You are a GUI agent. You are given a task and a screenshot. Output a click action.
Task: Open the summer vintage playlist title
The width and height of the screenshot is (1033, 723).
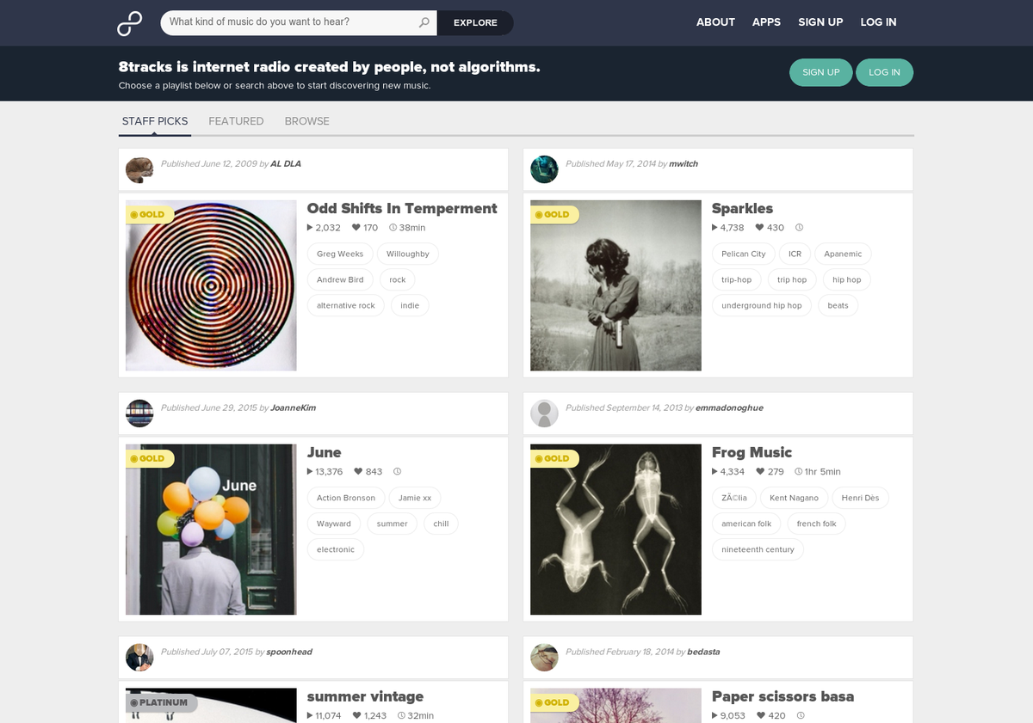click(365, 696)
